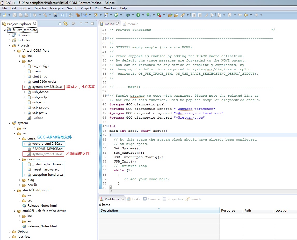Switch to the Search view tab
Screen dimensions: 297x240
(x=193, y=199)
